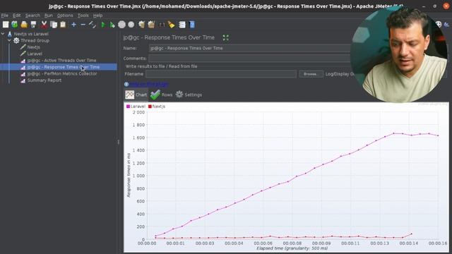Select the Laravel sampler in the tree
Viewport: 452px width, 254px height.
[x=35, y=54]
